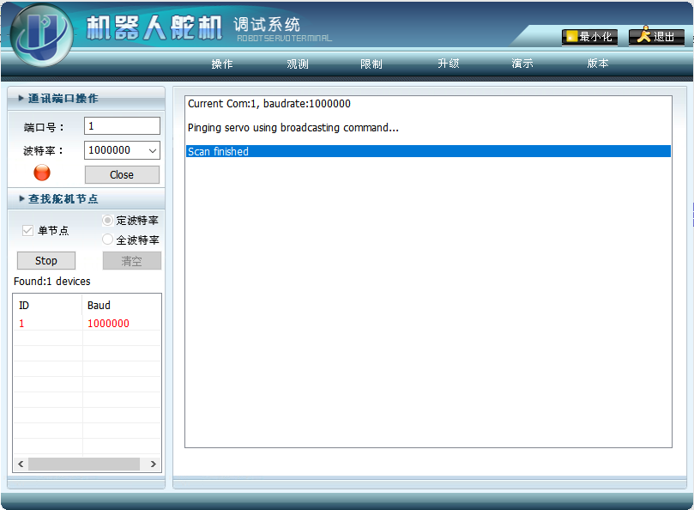The width and height of the screenshot is (694, 510).
Task: Click the red connection status indicator
Action: pyautogui.click(x=42, y=173)
